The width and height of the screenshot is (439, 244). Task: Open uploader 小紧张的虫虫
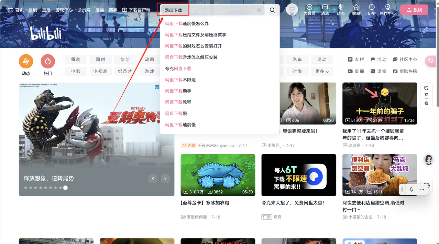(361, 217)
